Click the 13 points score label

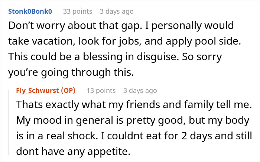coord(101,91)
